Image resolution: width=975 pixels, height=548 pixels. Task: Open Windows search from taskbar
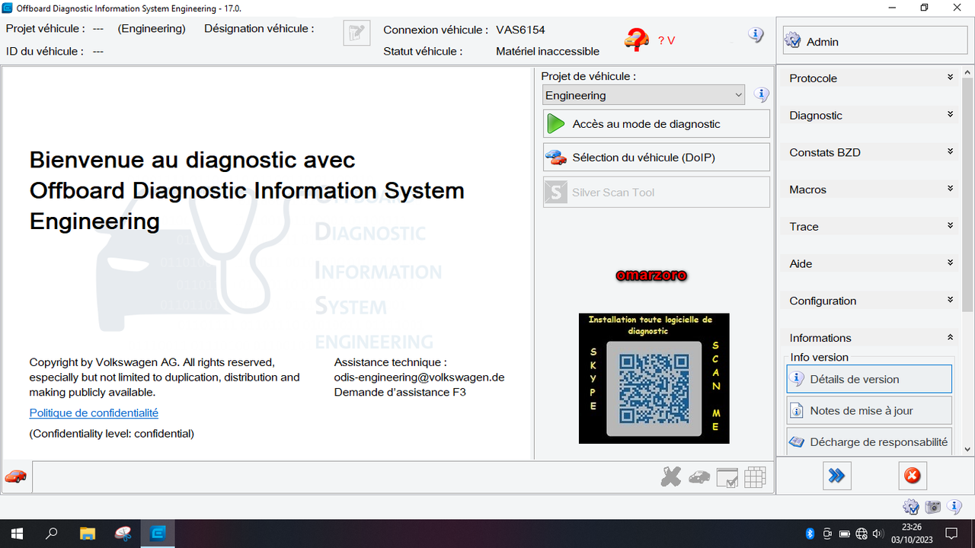[52, 533]
